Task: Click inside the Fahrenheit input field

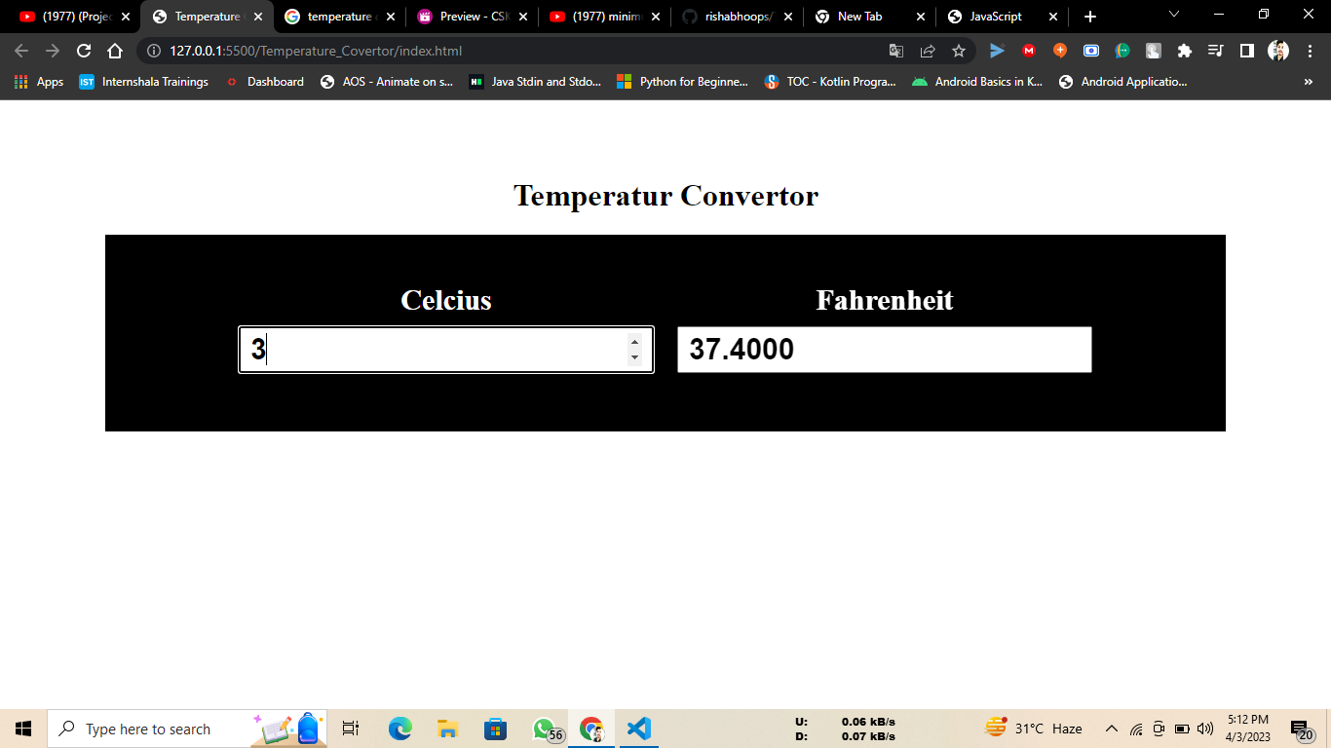Action: pyautogui.click(x=882, y=349)
